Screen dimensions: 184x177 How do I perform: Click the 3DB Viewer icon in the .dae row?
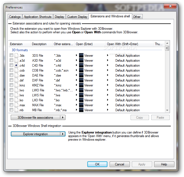coord(81,75)
